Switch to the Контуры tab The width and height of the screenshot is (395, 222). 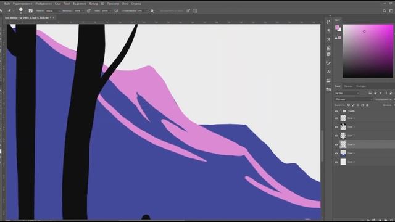[x=360, y=86]
